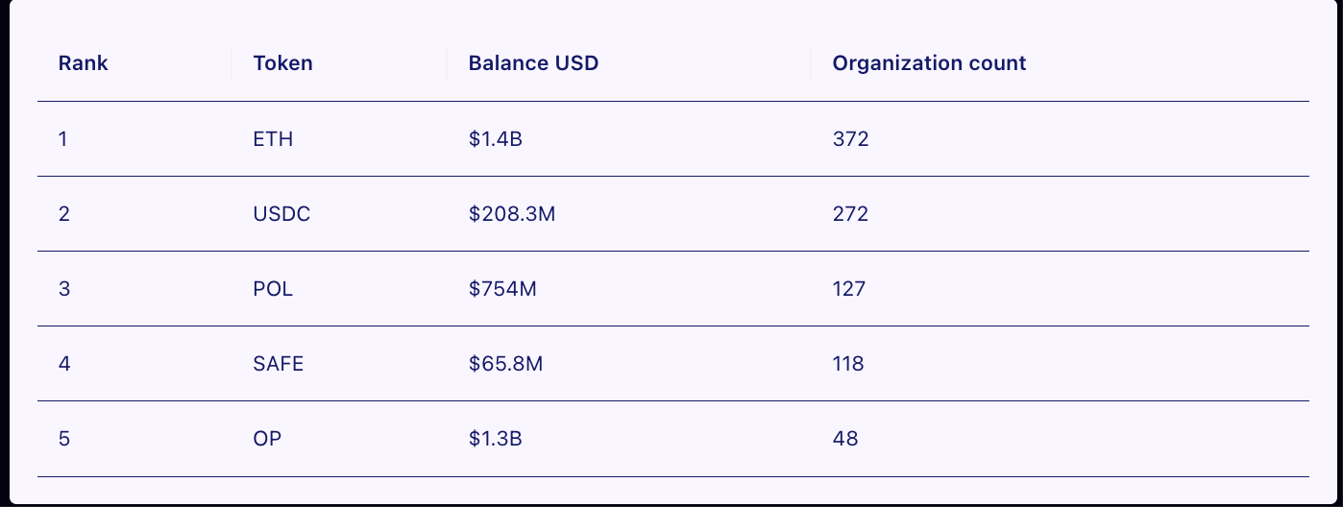The image size is (1343, 507).
Task: Sort by the Token column header
Action: [x=282, y=63]
